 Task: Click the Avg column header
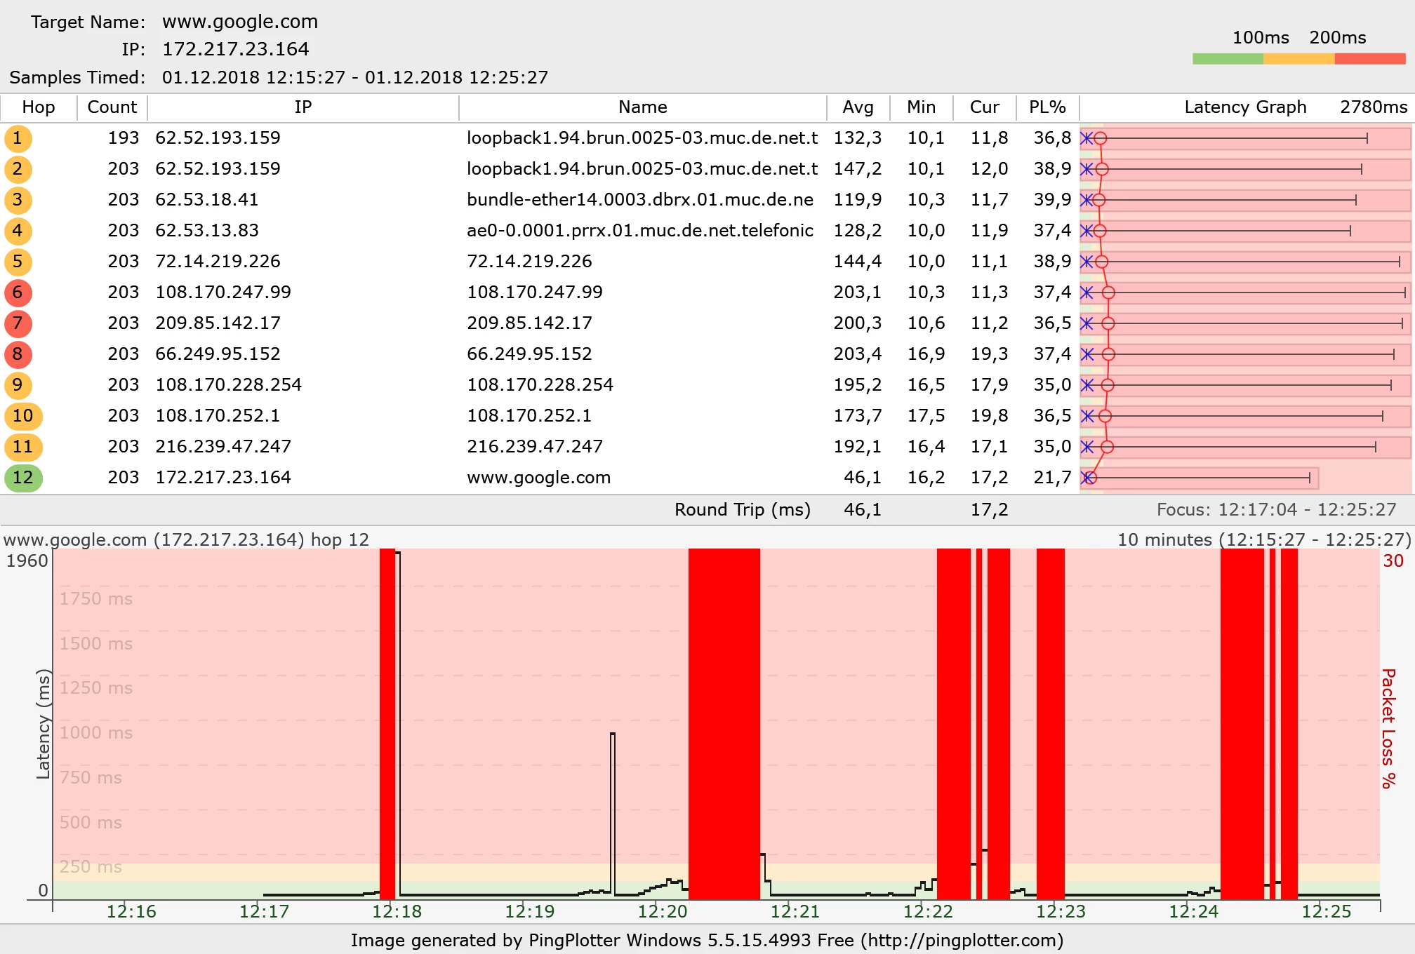(x=858, y=107)
